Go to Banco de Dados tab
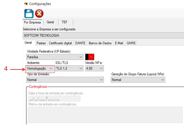This screenshot has height=133, width=184. click(100, 43)
